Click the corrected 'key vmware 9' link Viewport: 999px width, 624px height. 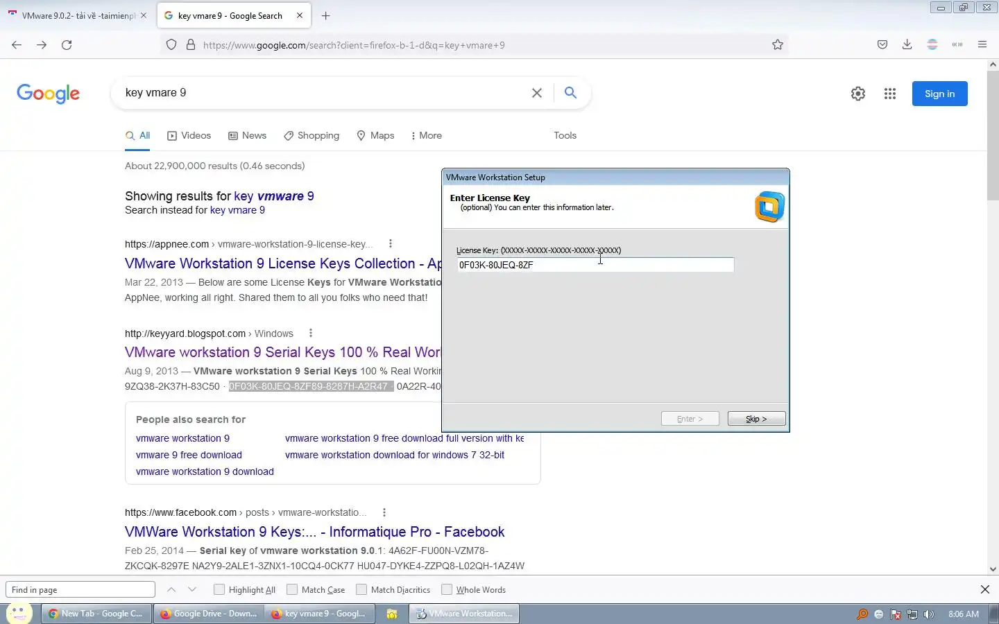coord(274,196)
